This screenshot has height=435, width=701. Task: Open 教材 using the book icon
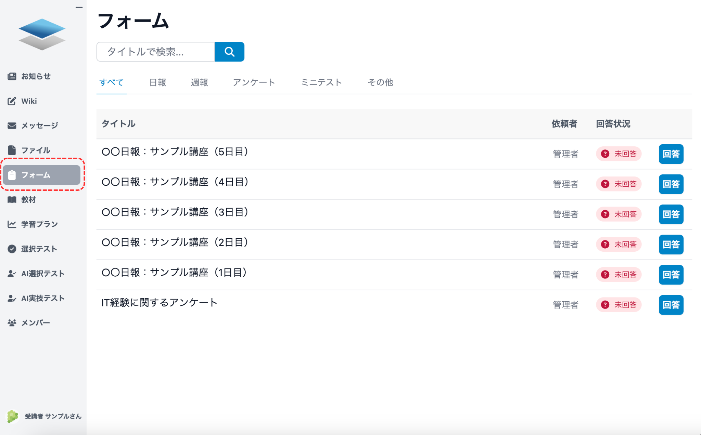[x=12, y=200]
